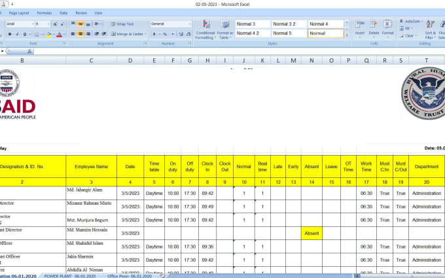Open Font dialog launcher
Viewport: 445px width, 278px height.
click(x=64, y=43)
